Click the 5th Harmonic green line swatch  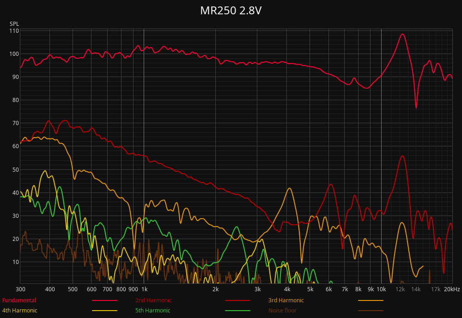(238, 311)
